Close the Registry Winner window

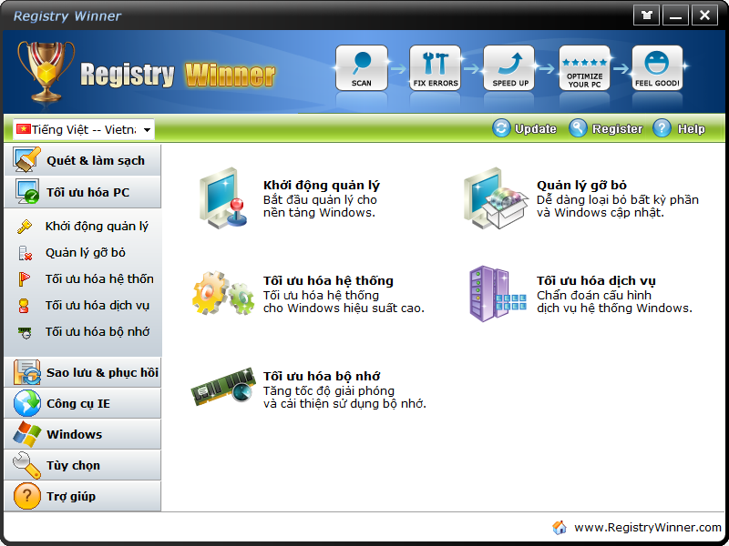704,15
